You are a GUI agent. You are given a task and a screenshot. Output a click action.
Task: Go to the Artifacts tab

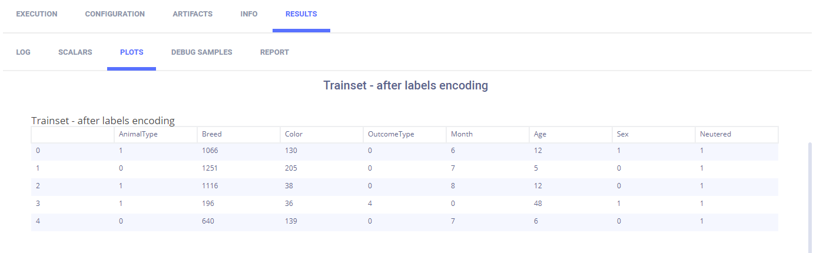(x=193, y=14)
